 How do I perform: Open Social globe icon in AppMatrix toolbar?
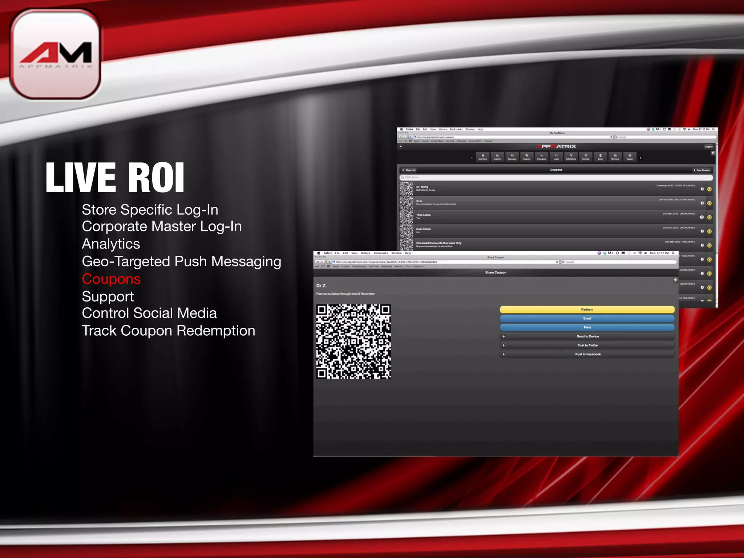coord(601,157)
